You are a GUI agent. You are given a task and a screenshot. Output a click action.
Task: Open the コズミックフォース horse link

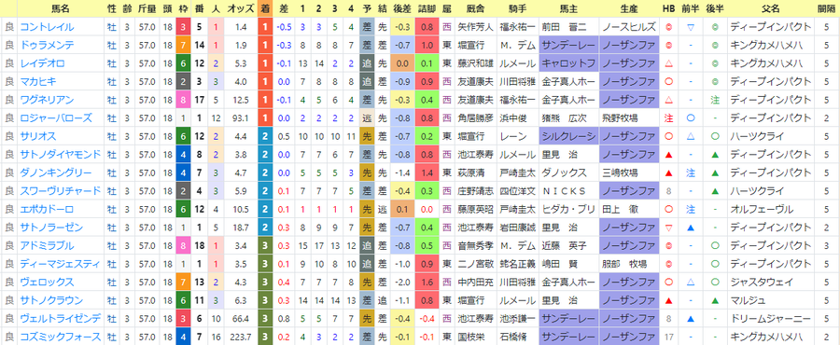60,337
